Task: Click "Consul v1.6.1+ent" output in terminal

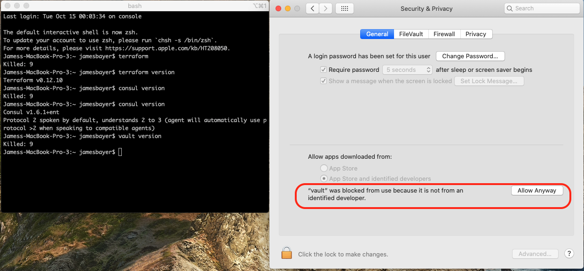Action: [31, 112]
